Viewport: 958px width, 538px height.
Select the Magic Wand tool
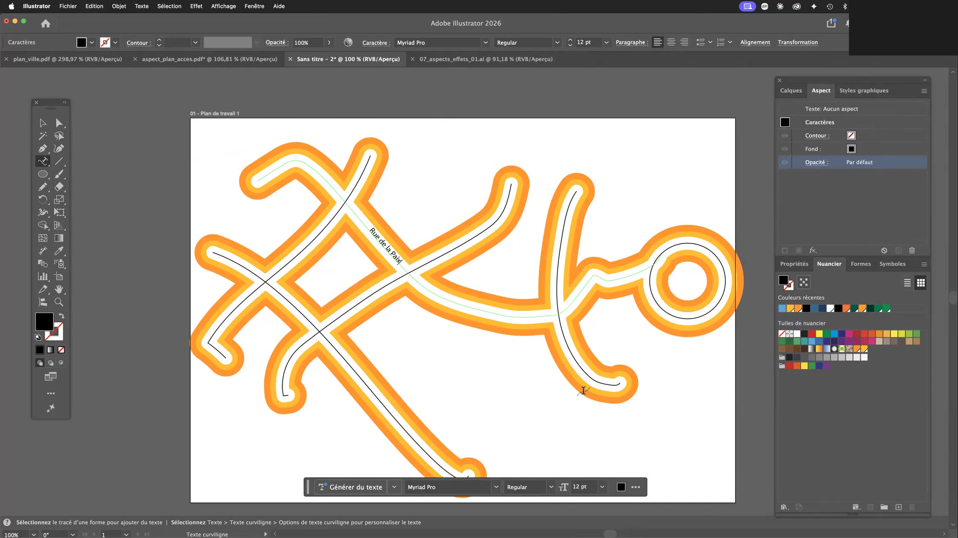(43, 136)
